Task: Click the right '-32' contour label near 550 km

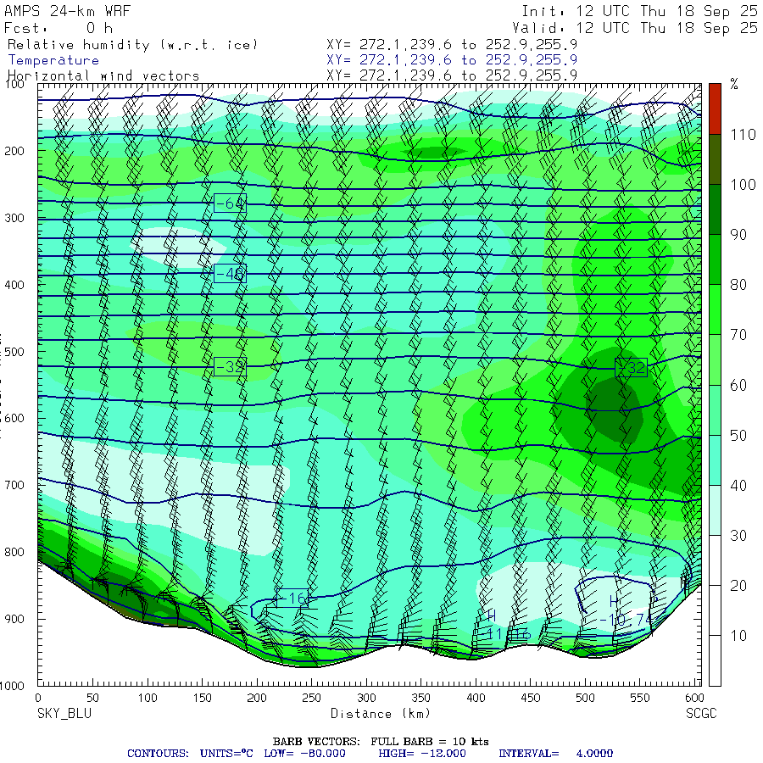Action: tap(632, 367)
